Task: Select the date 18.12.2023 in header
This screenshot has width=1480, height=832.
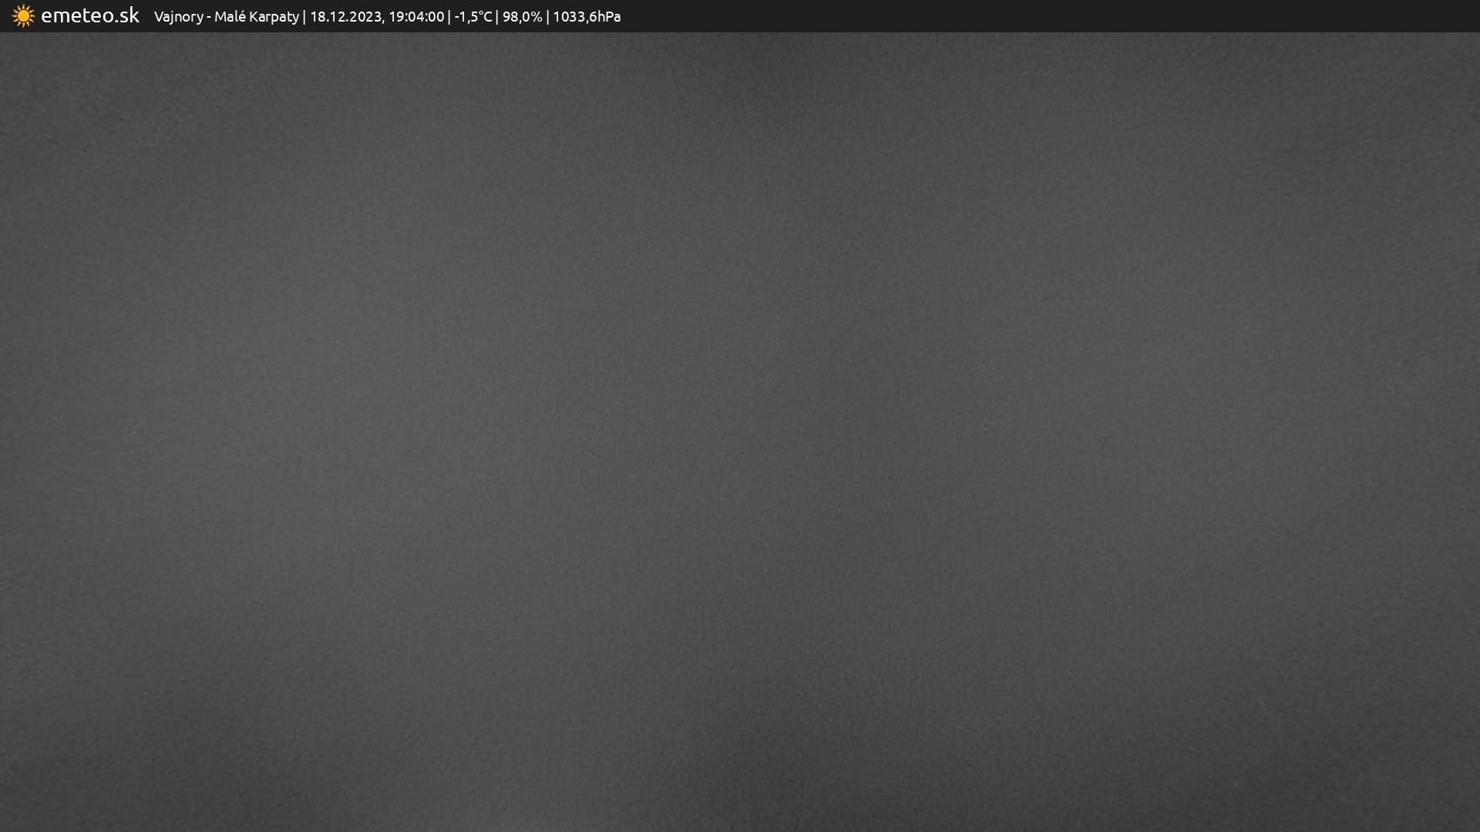Action: click(x=345, y=17)
